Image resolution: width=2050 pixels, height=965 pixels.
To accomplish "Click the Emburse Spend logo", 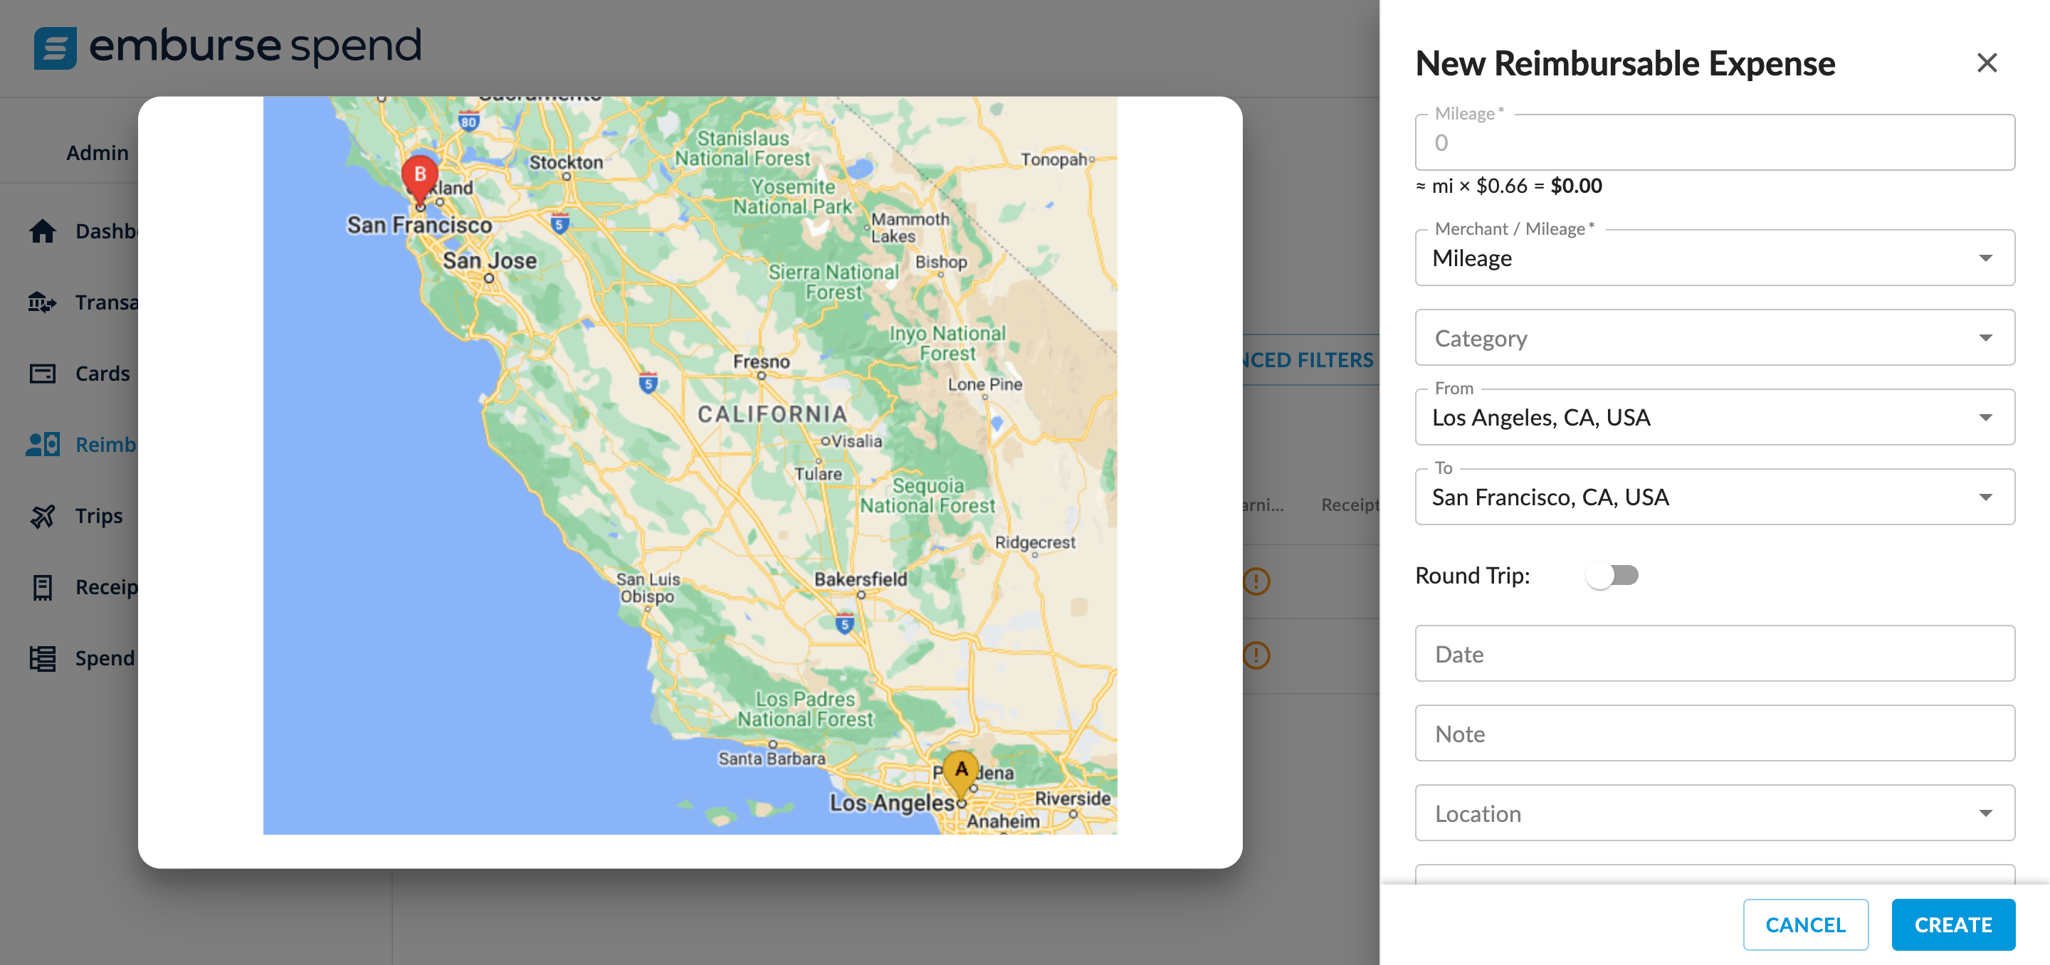I will [x=228, y=47].
